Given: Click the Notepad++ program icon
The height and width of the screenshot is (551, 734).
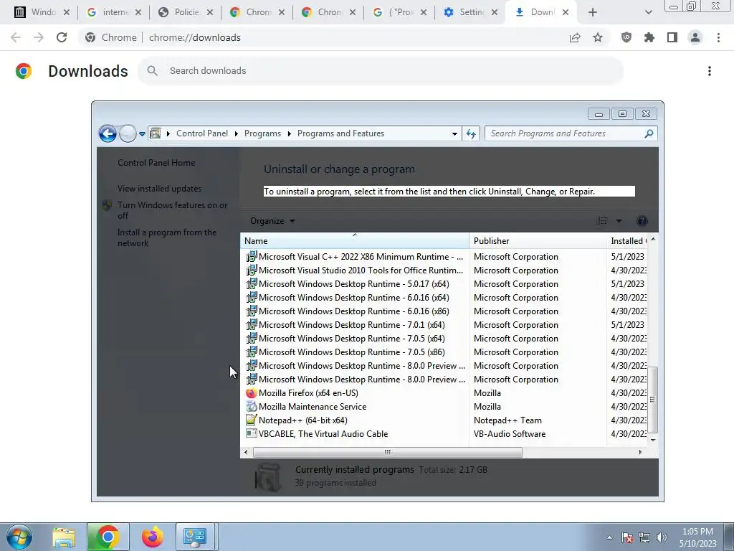Looking at the screenshot, I should click(x=252, y=420).
